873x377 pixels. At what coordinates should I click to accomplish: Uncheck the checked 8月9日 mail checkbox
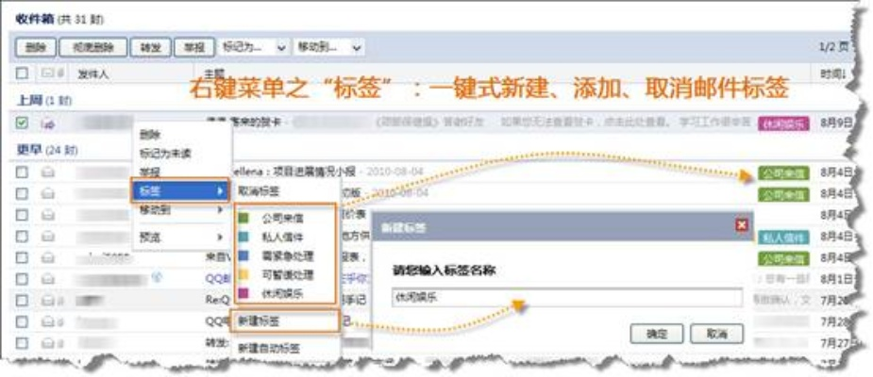tap(22, 124)
